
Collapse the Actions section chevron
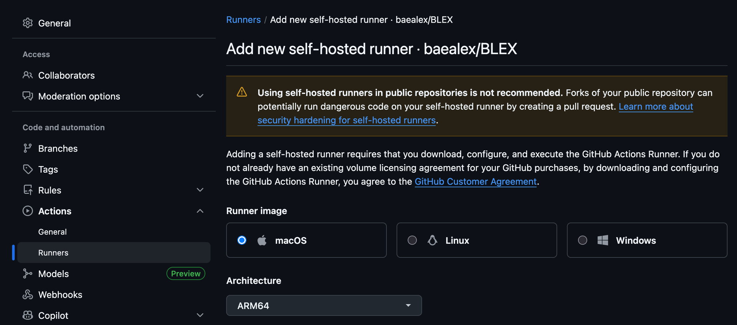click(200, 211)
